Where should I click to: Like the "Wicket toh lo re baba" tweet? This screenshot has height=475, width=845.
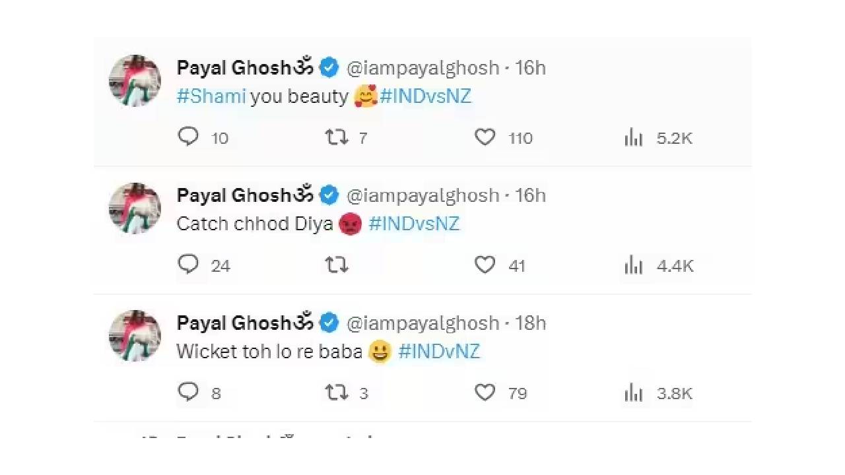click(x=485, y=393)
